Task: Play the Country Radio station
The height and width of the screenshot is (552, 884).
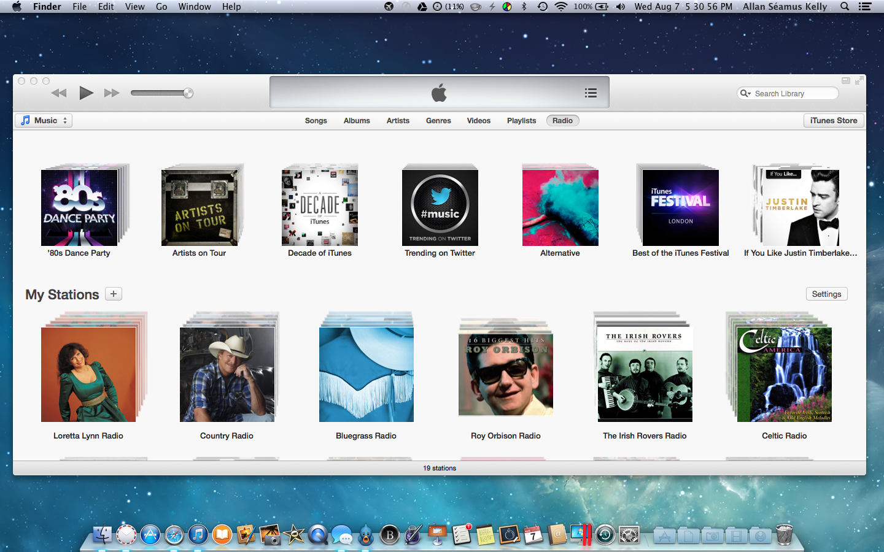Action: (227, 375)
